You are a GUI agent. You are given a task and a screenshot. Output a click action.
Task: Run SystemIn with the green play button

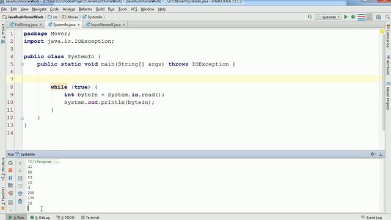tap(346, 17)
